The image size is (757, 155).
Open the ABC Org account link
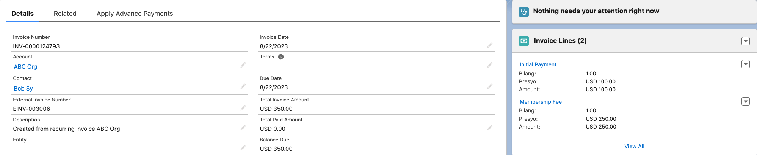click(25, 67)
